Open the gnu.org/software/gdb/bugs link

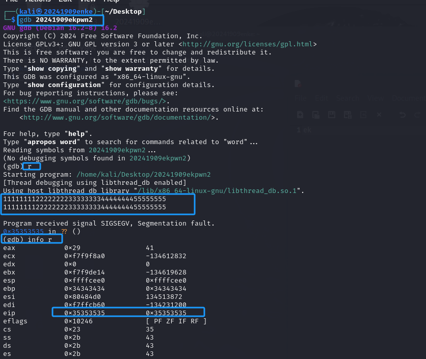[85, 101]
